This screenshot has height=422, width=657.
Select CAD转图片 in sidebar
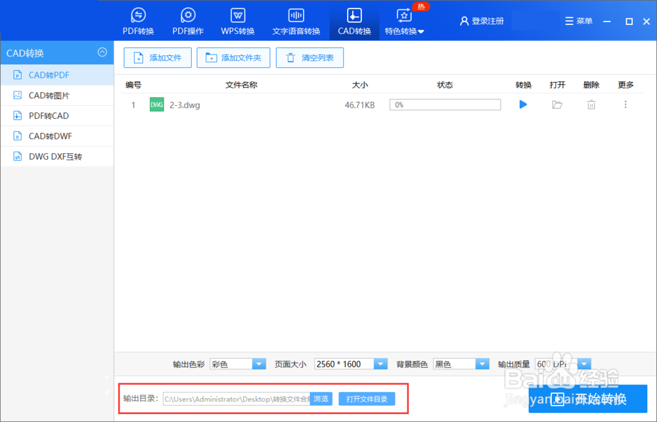(57, 95)
